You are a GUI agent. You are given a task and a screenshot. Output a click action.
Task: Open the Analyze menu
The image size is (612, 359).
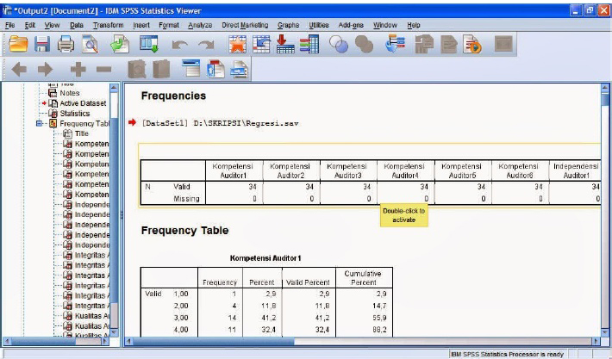199,25
